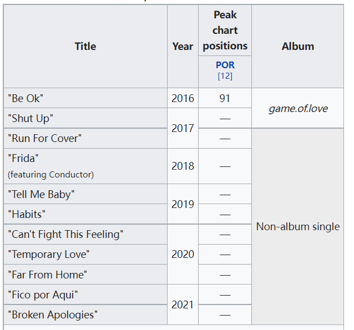Select the "Run For Cover" title cell
Image resolution: width=354 pixels, height=330 pixels.
[x=44, y=138]
